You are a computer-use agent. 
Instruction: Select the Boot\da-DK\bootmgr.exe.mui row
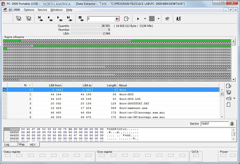(113, 117)
